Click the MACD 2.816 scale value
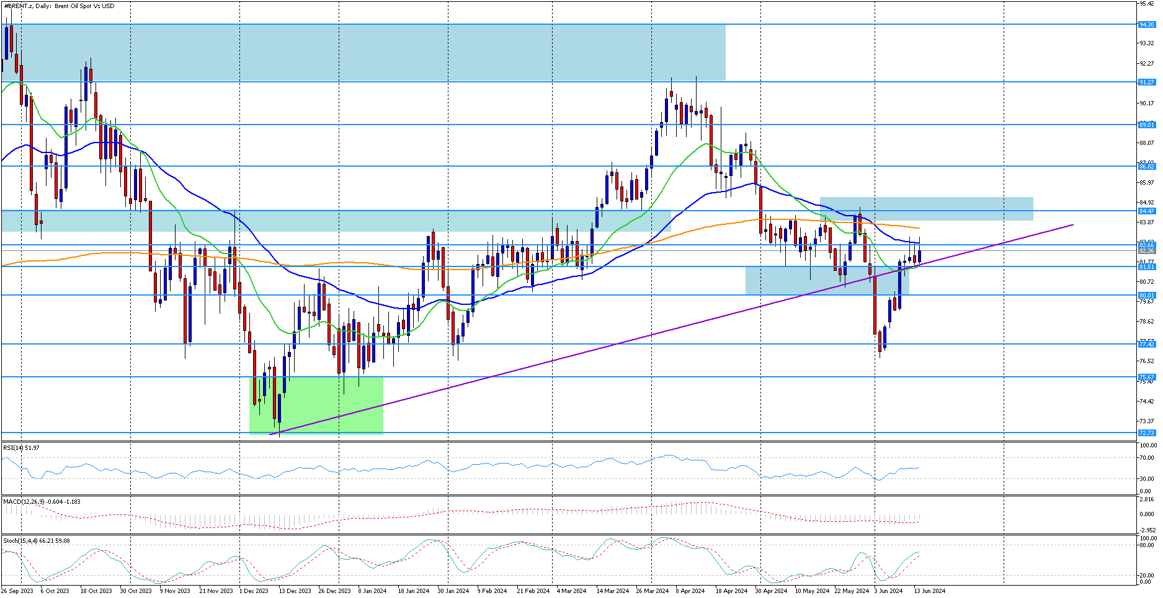The image size is (1163, 598). point(1147,499)
